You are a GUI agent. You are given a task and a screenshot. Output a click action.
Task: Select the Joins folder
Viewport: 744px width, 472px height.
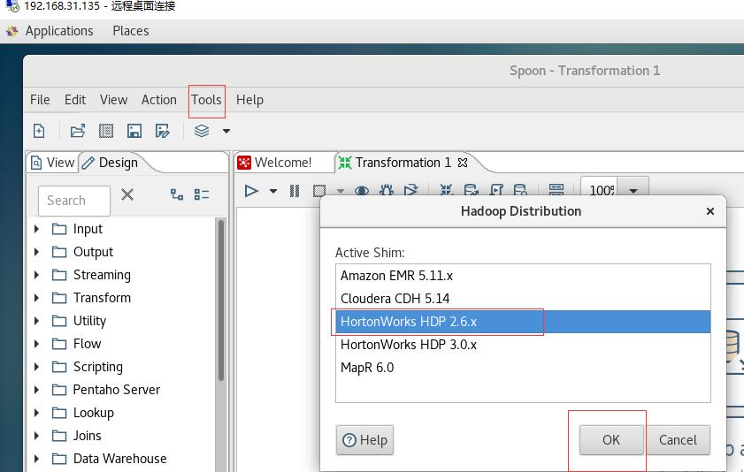click(x=87, y=436)
